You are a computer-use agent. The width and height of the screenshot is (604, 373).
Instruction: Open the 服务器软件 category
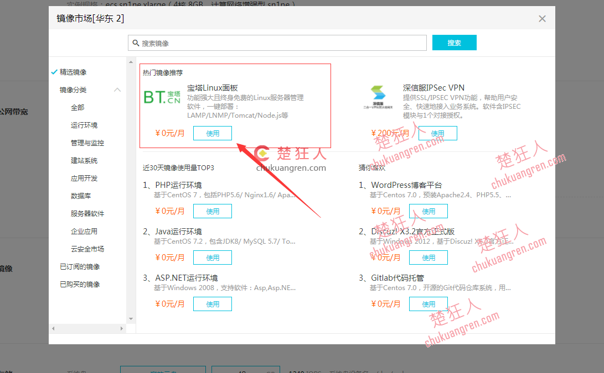click(87, 213)
